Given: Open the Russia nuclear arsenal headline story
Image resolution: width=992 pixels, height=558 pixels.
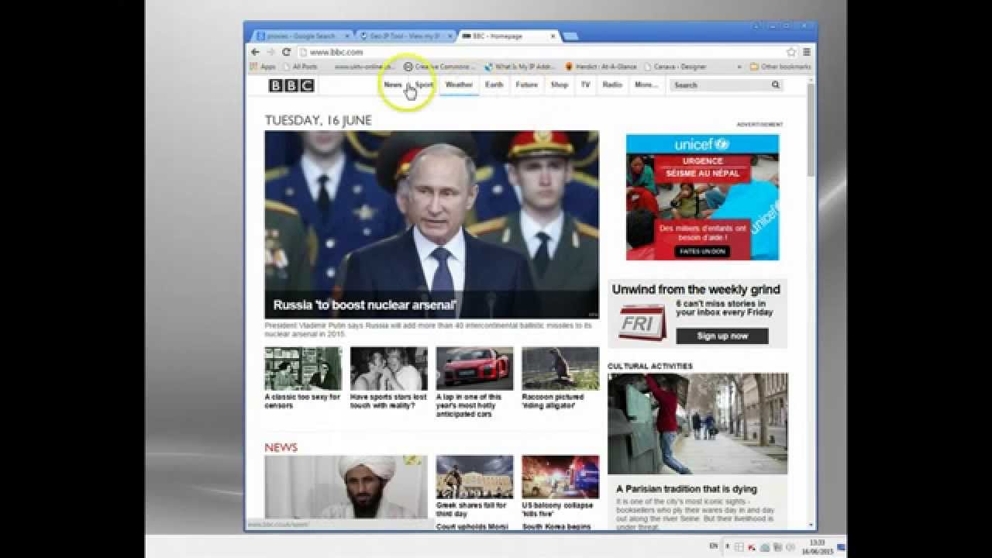Looking at the screenshot, I should click(365, 305).
